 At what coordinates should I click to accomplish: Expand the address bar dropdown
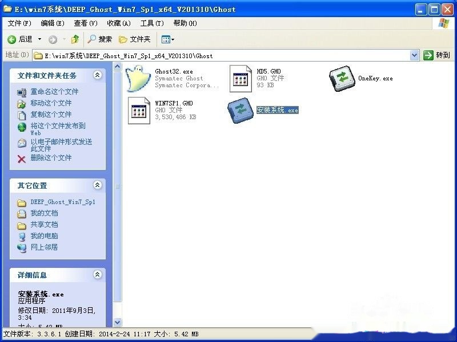(x=415, y=55)
